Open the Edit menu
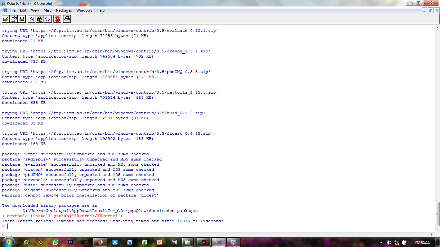This screenshot has height=247, width=440. [23, 10]
